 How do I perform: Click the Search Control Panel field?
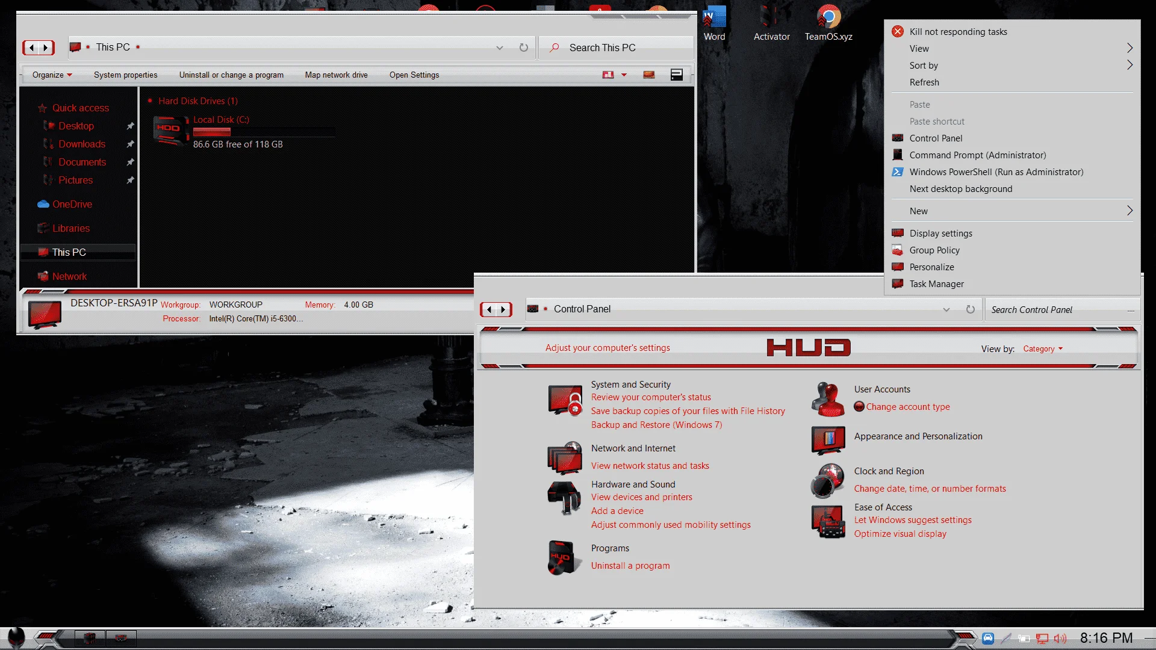coord(1063,309)
